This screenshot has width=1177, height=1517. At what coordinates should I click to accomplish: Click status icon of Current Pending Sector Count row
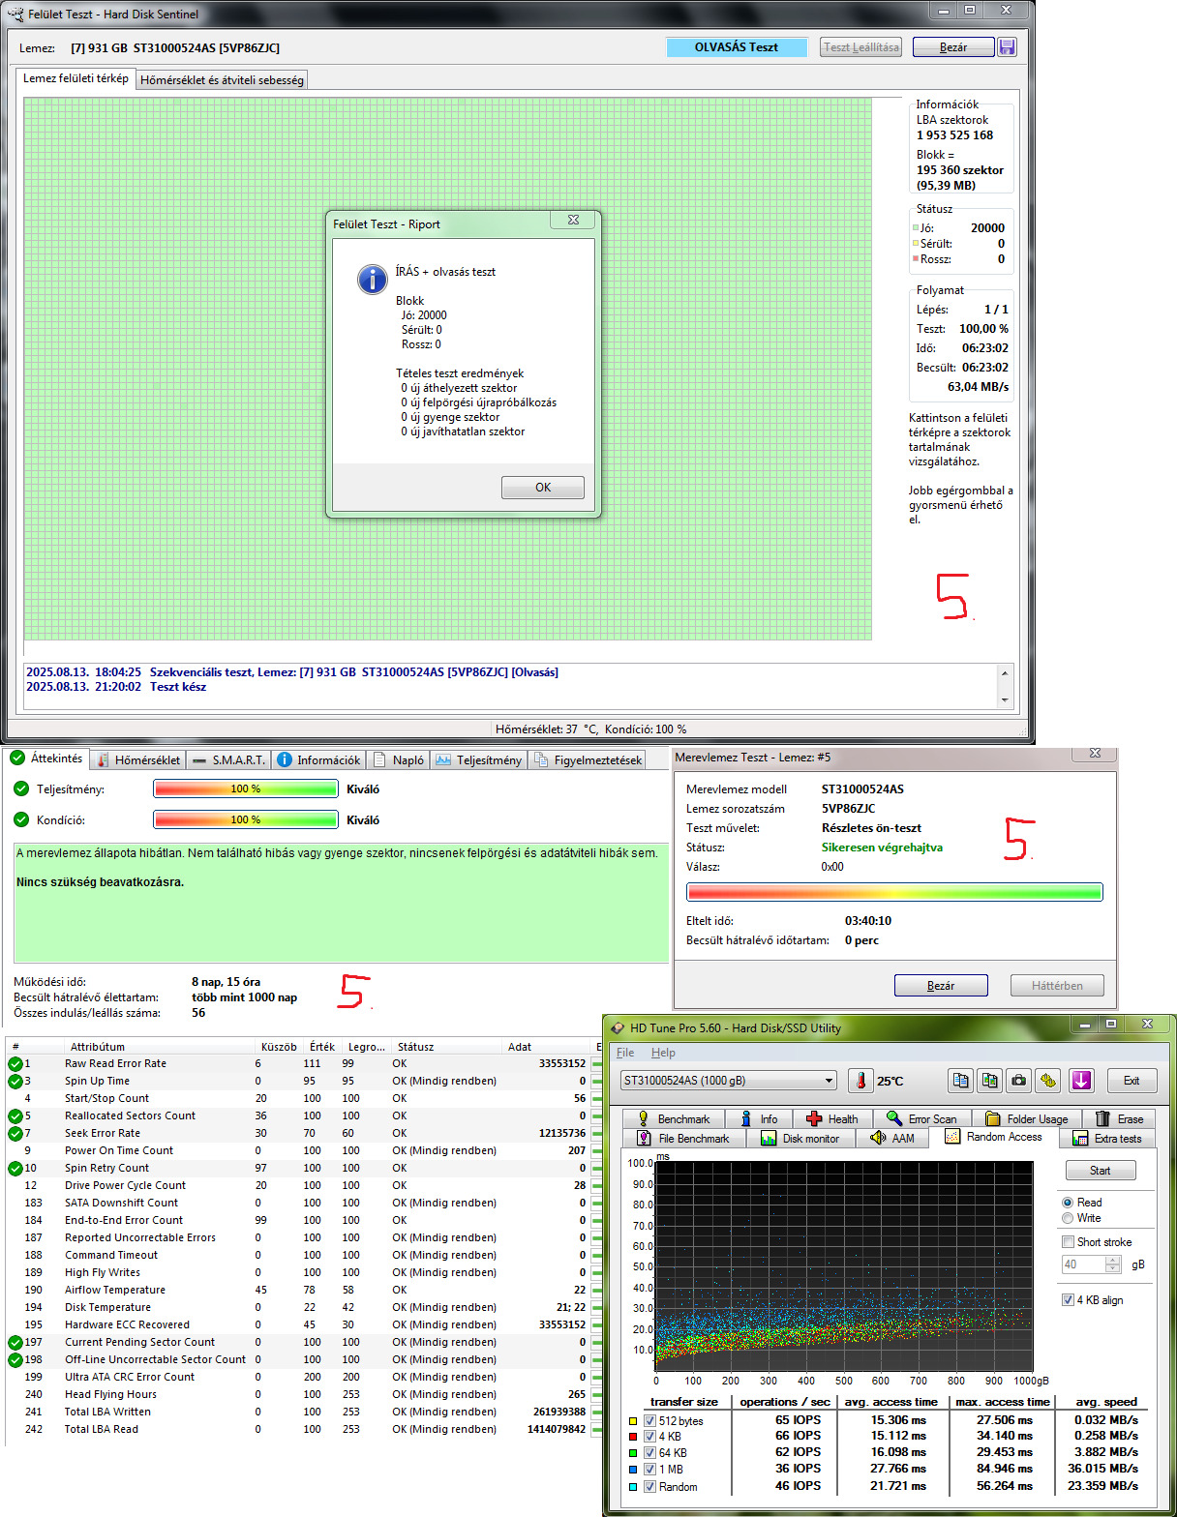coord(15,1342)
